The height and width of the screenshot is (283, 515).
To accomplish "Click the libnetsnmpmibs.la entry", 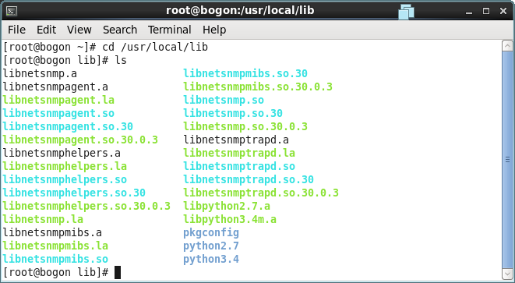I will pos(55,246).
